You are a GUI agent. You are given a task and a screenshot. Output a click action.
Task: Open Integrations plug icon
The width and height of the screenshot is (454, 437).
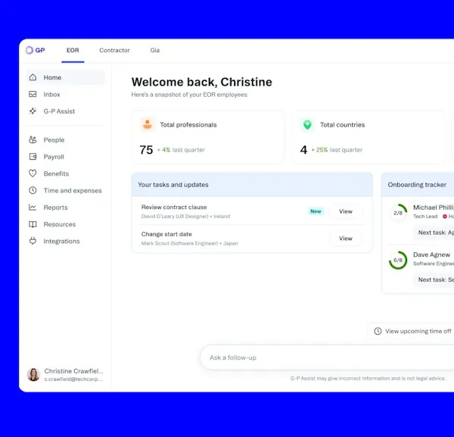pos(33,241)
